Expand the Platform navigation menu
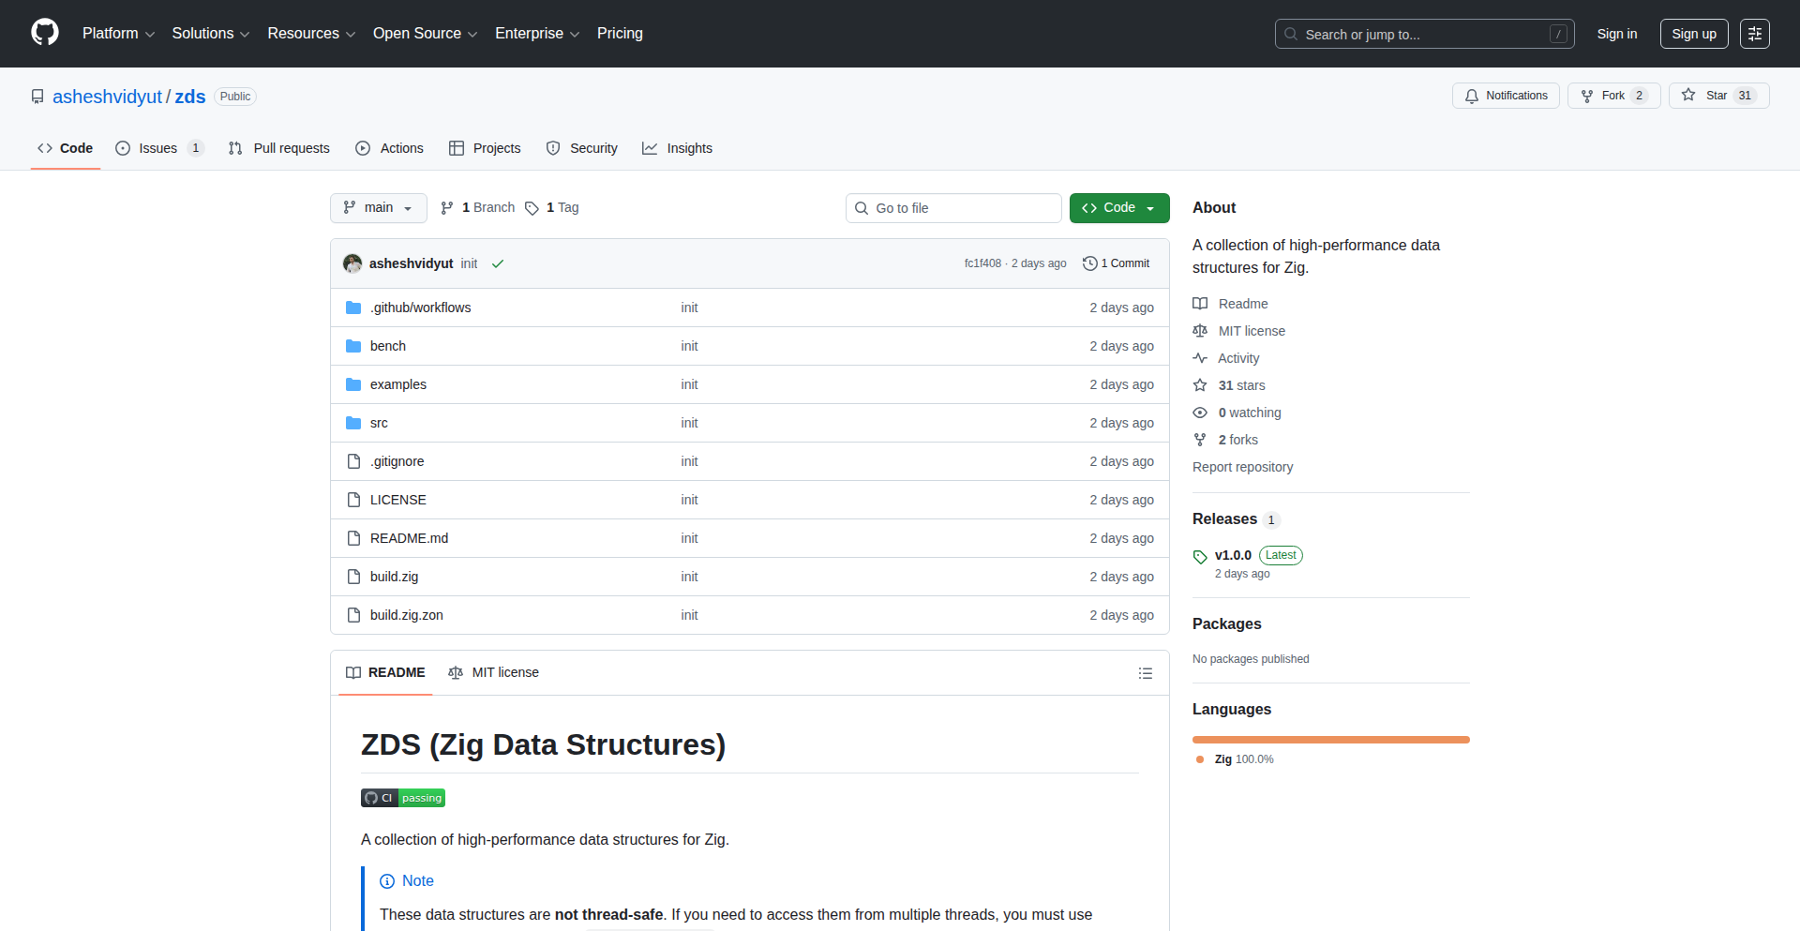Screen dimensions: 1800x931 tap(118, 33)
